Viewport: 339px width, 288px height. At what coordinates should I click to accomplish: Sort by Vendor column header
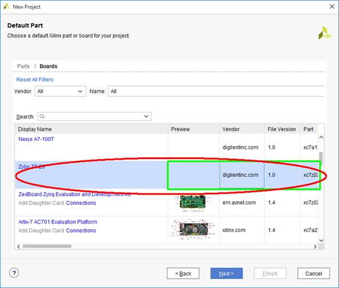242,129
